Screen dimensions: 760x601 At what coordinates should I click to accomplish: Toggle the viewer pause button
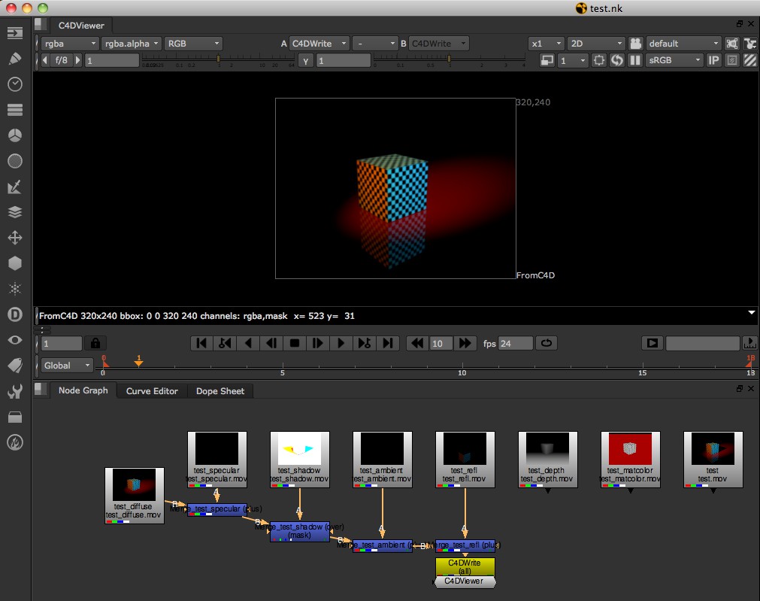click(635, 60)
